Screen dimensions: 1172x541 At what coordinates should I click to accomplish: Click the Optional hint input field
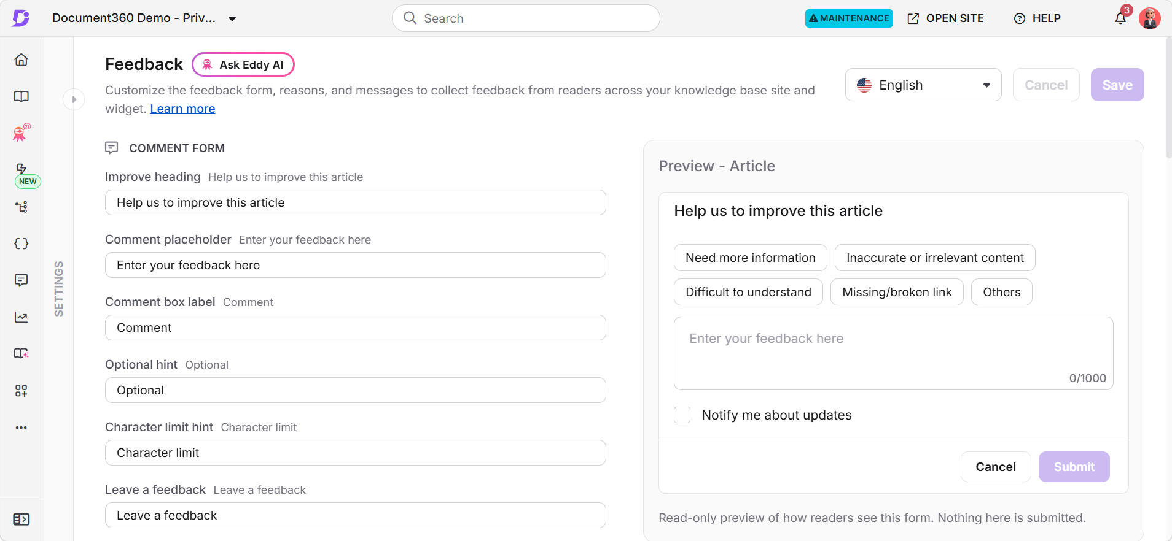356,390
